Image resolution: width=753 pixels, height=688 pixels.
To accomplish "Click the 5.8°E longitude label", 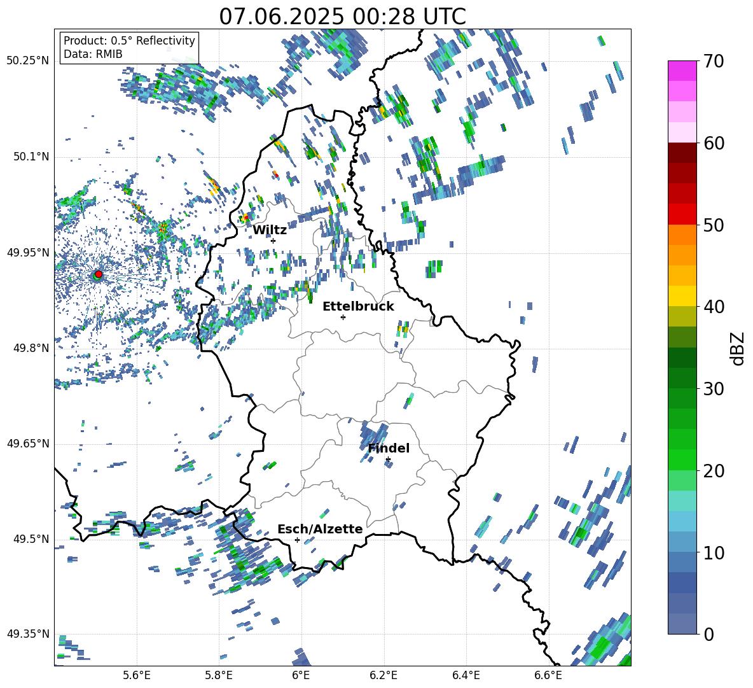I will (x=219, y=675).
